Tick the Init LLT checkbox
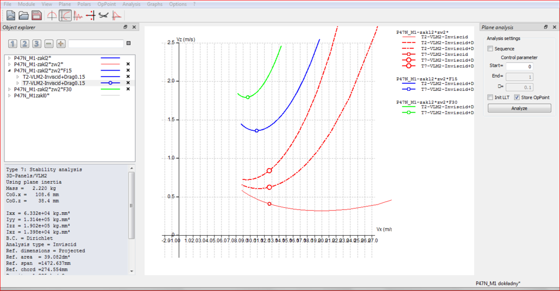Image resolution: width=560 pixels, height=291 pixels. tap(491, 97)
